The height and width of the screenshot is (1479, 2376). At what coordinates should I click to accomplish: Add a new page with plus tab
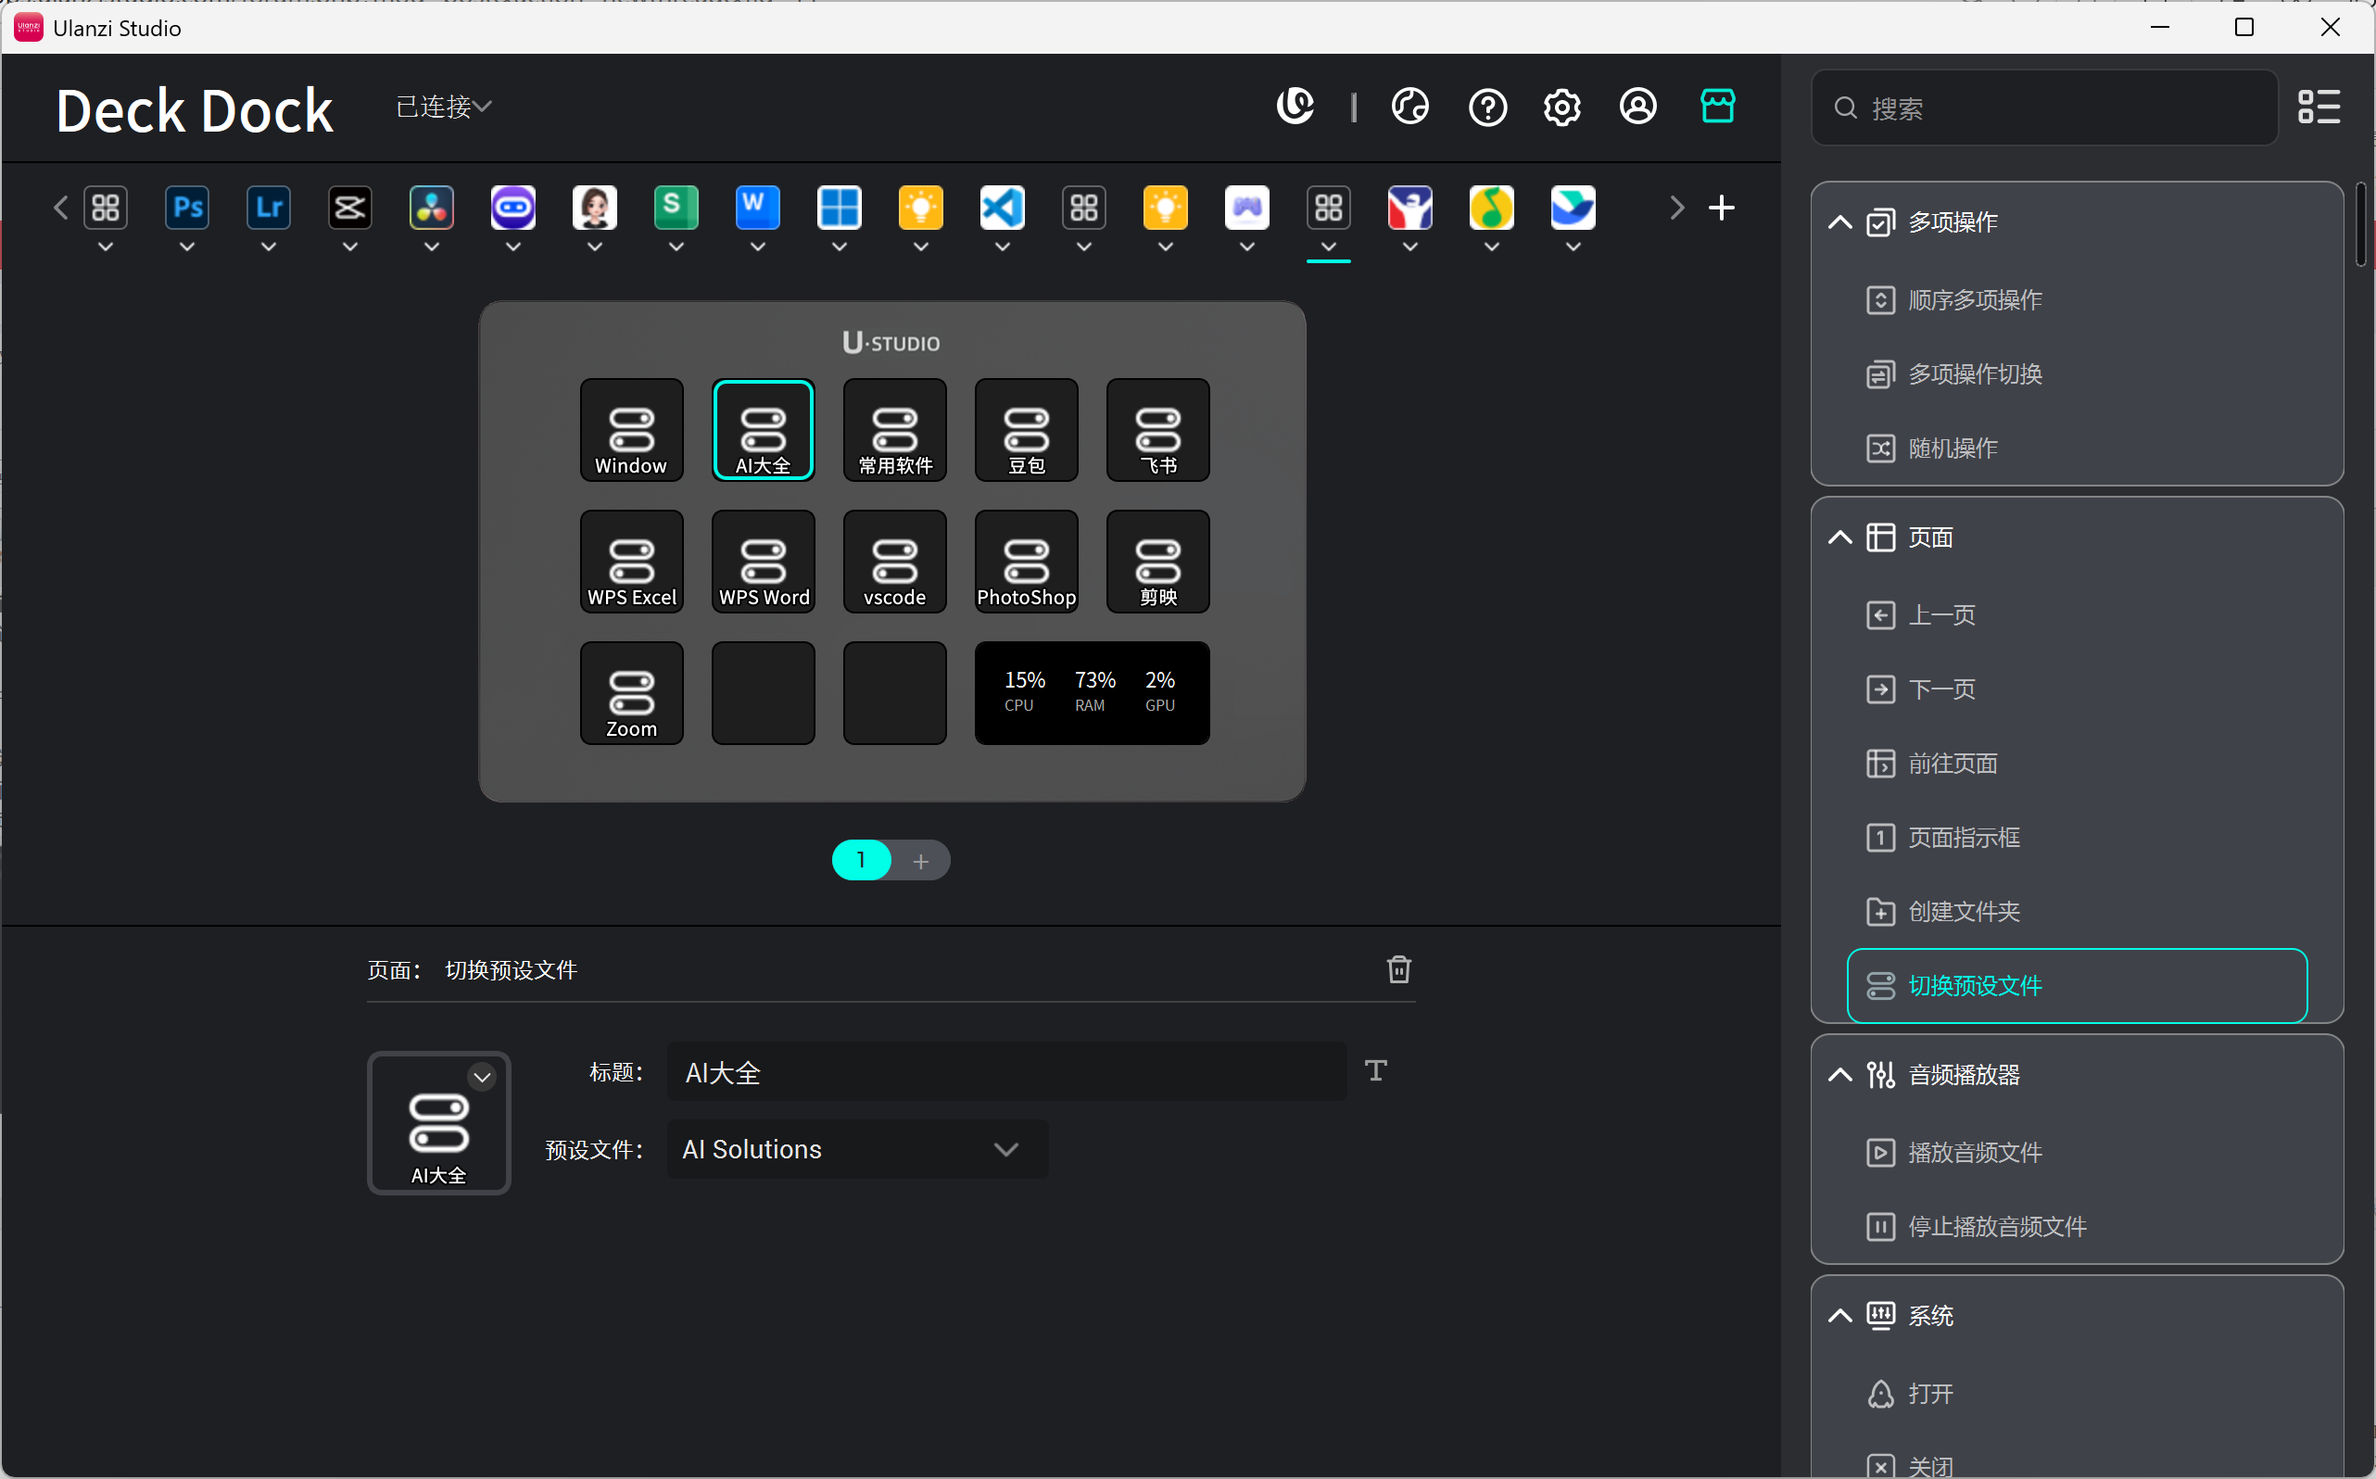pos(920,861)
